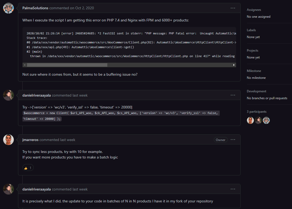Screen dimensions: 292x209
Task: Click danielriveraayala's avatar beside the first reply
Action: [8, 96]
